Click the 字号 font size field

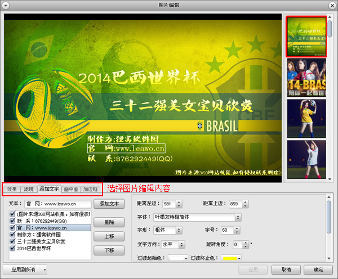tap(227, 230)
